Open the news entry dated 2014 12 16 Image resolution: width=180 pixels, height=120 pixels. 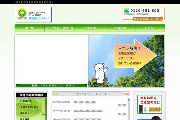(88, 111)
